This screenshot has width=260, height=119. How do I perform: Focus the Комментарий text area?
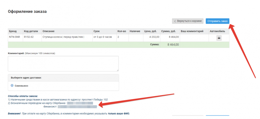pos(63,64)
